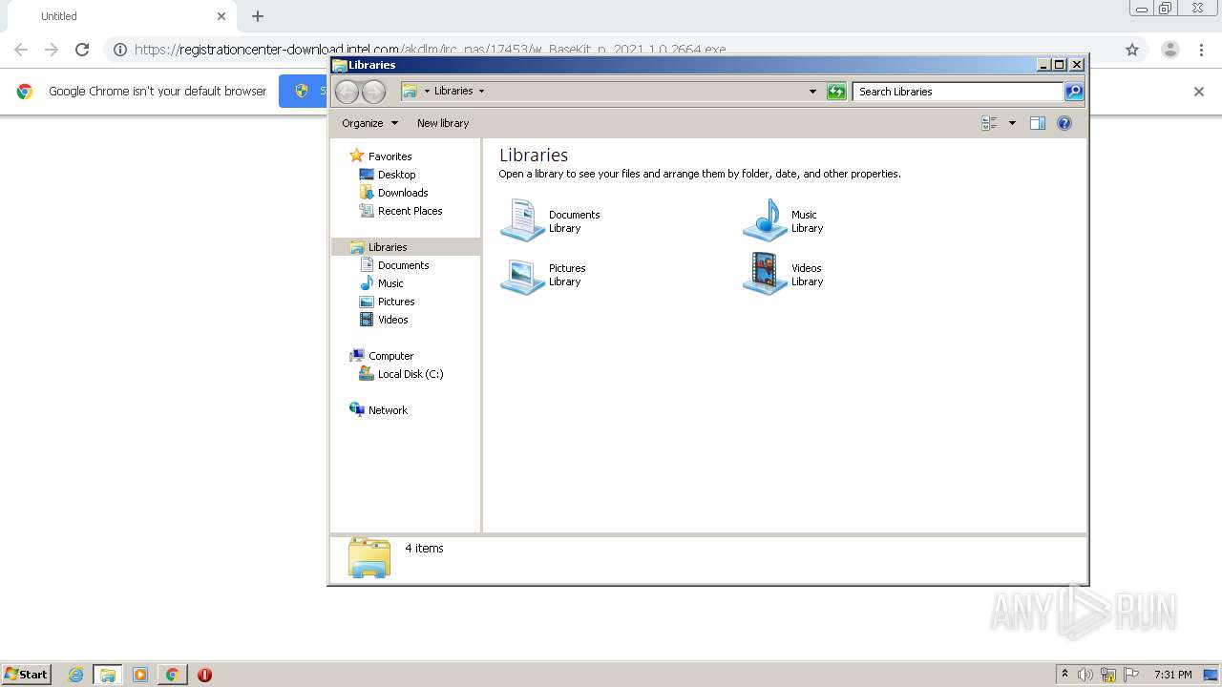Select Libraries node in navigation pane
Screen dimensions: 1222x687
pyautogui.click(x=388, y=247)
